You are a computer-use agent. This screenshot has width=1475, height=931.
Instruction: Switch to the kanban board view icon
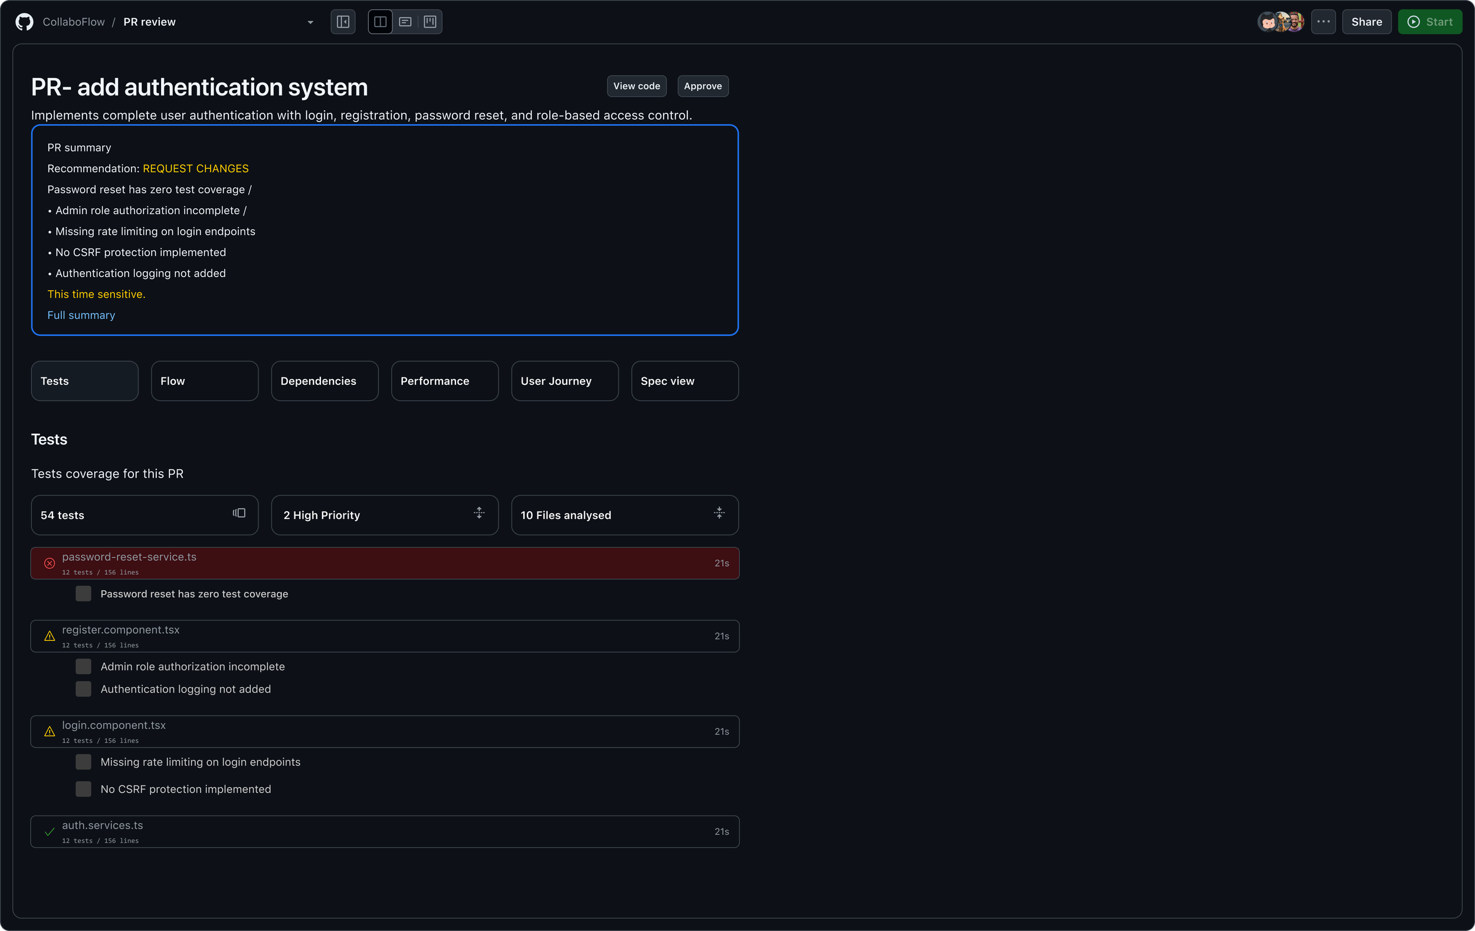pos(430,22)
